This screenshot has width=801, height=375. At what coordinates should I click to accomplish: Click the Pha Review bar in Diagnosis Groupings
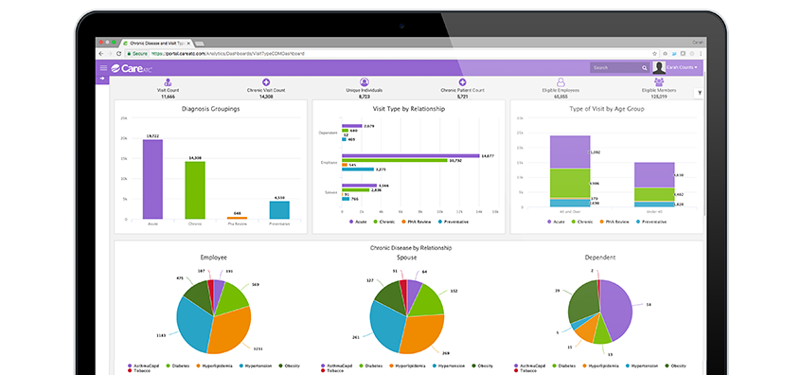tap(237, 218)
